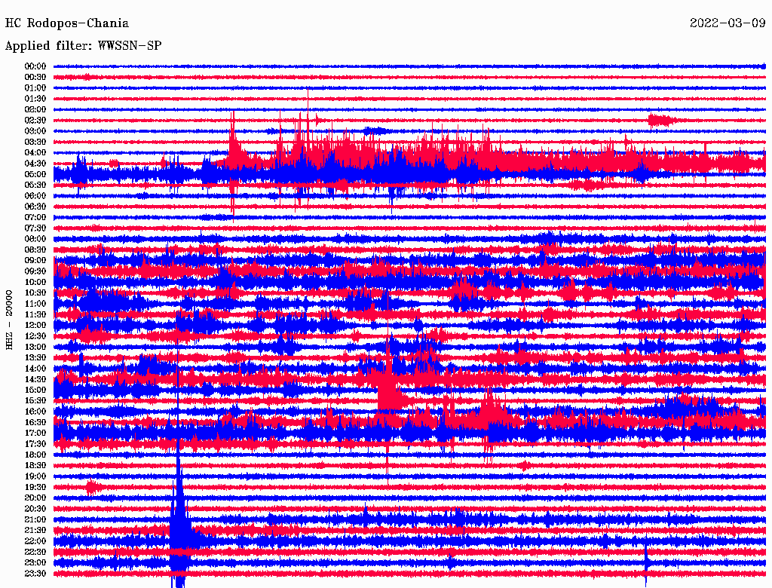Viewport: 772px width, 588px height.
Task: Select the 18:00 time label
Action: click(x=35, y=455)
